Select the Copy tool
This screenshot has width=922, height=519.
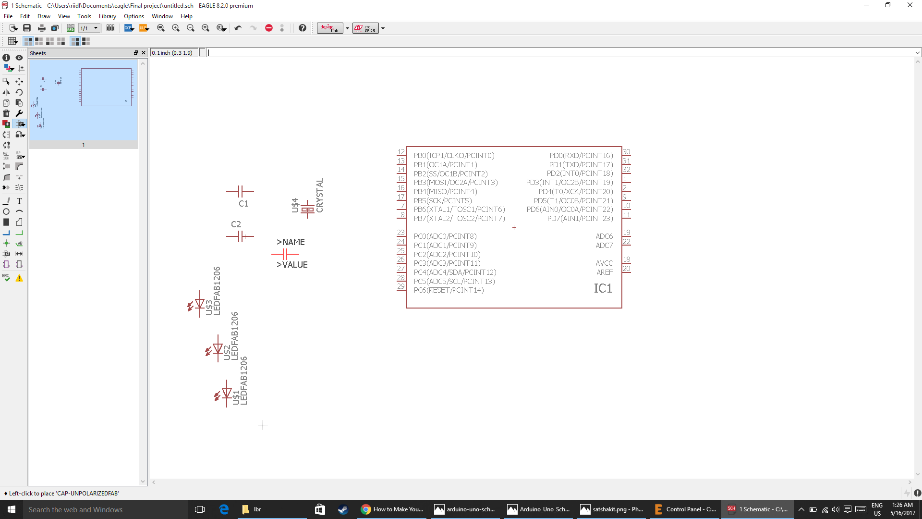click(x=6, y=103)
